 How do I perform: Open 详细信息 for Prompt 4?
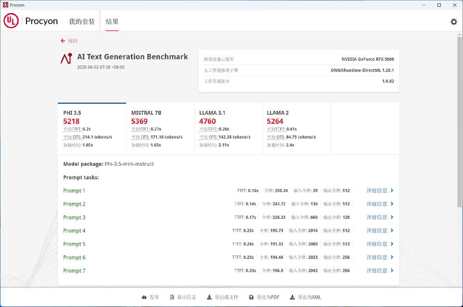coord(377,230)
